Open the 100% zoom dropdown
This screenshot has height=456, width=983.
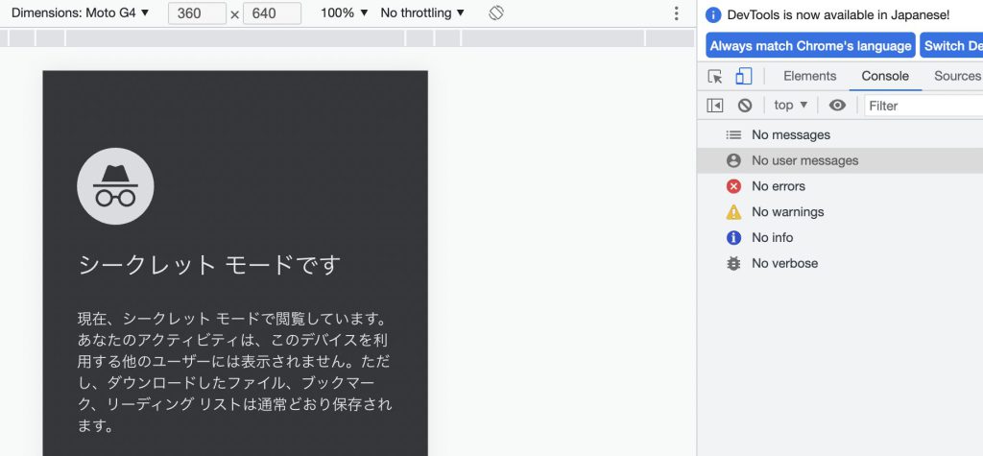(345, 12)
